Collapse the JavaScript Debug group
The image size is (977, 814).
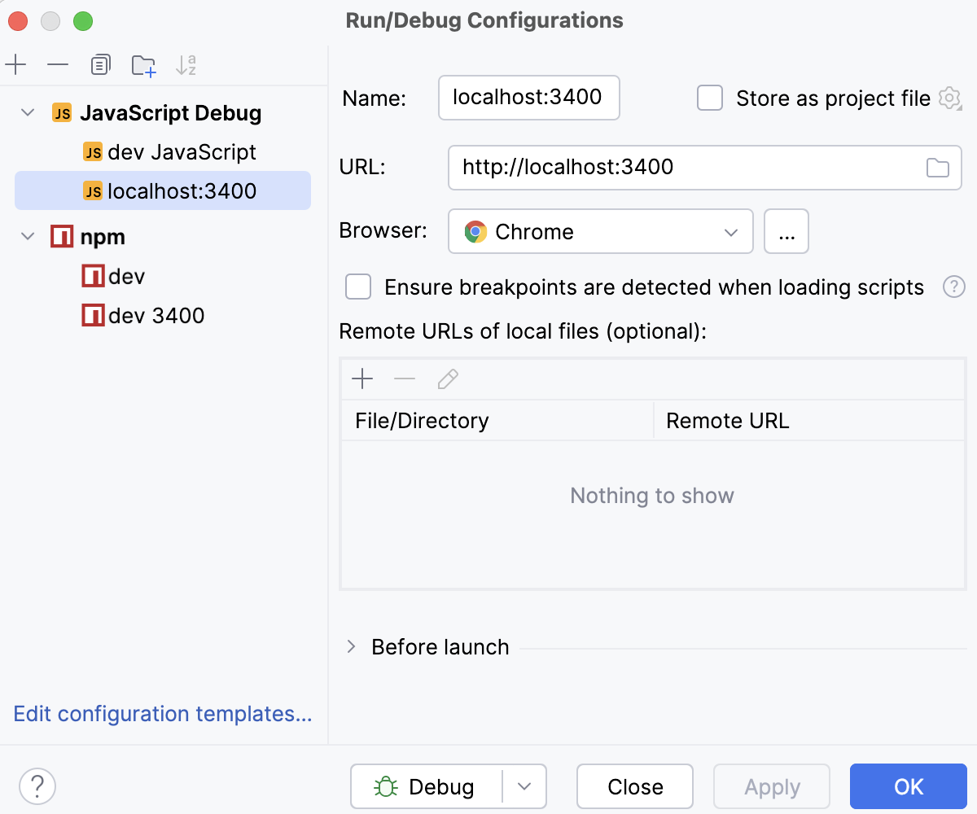[28, 112]
